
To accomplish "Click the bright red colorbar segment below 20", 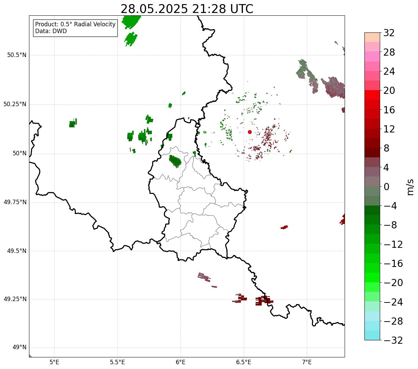I will pos(372,95).
